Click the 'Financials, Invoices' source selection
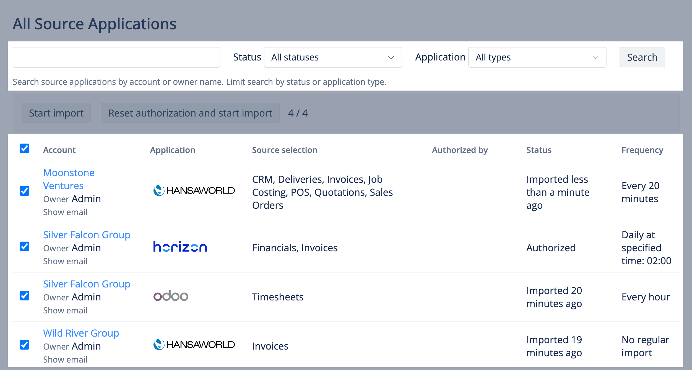 click(x=295, y=248)
